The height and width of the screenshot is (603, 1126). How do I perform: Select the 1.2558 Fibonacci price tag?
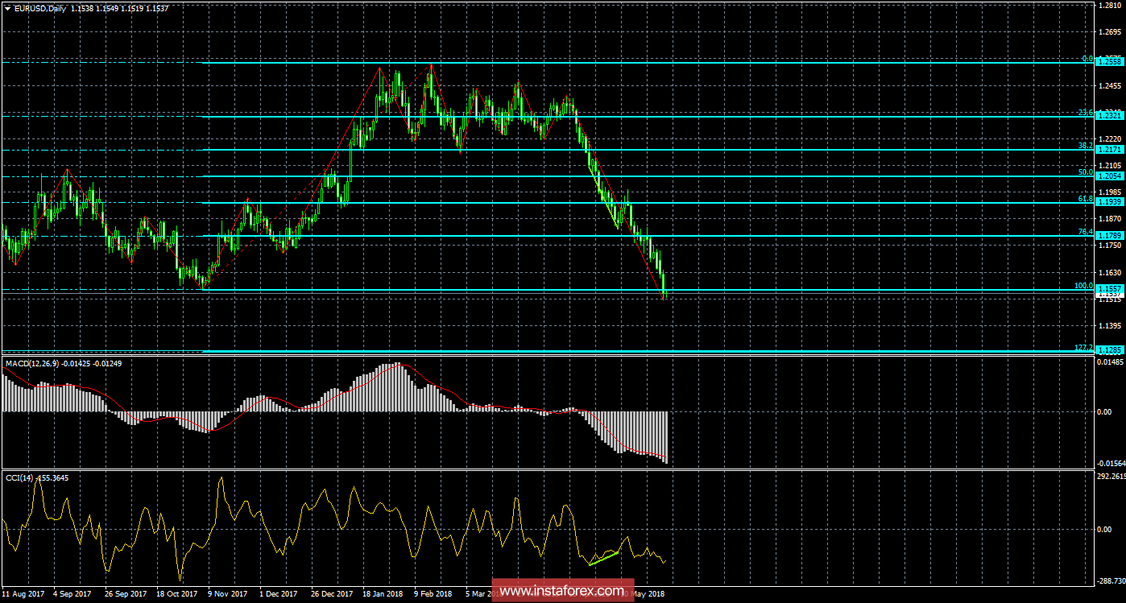(x=1111, y=61)
